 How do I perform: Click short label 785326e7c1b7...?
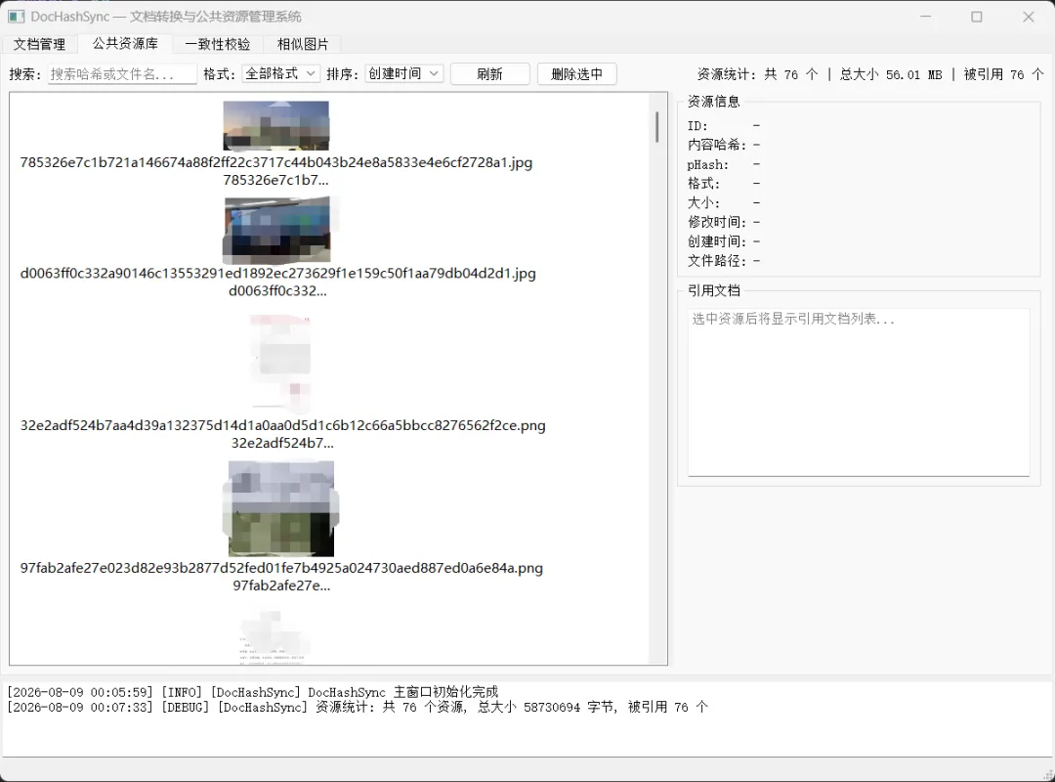coord(275,180)
